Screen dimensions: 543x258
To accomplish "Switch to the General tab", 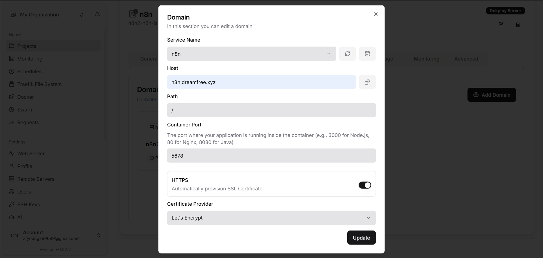I will point(149,59).
